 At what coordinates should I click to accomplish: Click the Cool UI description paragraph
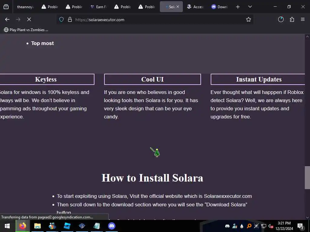(151, 104)
